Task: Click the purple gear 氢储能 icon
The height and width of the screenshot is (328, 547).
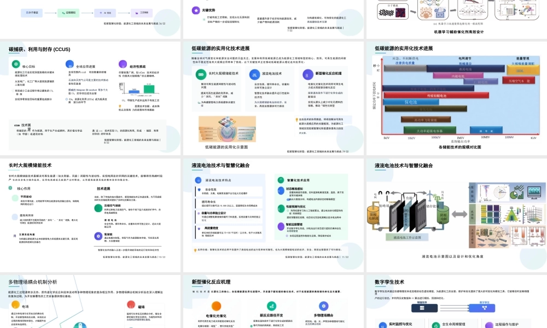Action: 98,236
